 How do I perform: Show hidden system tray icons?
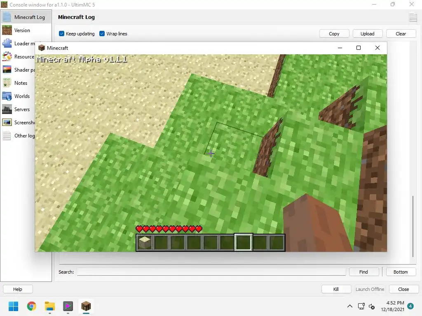coord(349,306)
